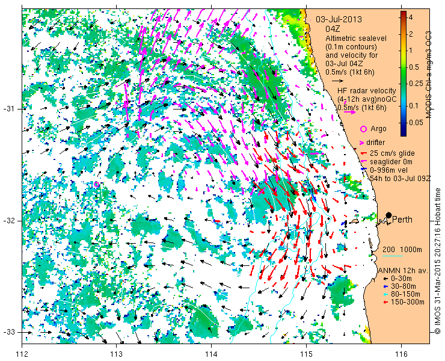Viewport: 445px width, 361px height.
Task: Click the magenta Argo circle legend symbol
Action: pyautogui.click(x=363, y=129)
